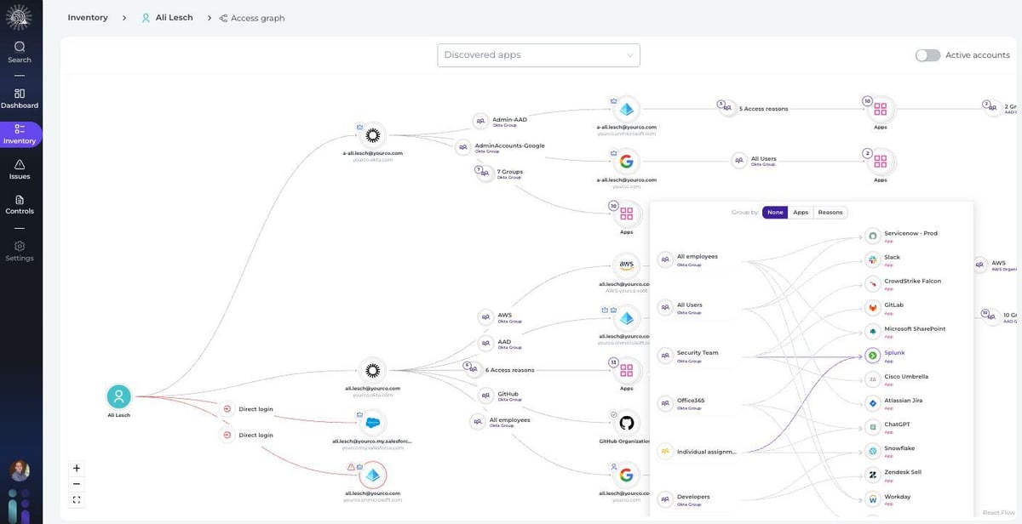Click the Security Team group

[x=689, y=355]
